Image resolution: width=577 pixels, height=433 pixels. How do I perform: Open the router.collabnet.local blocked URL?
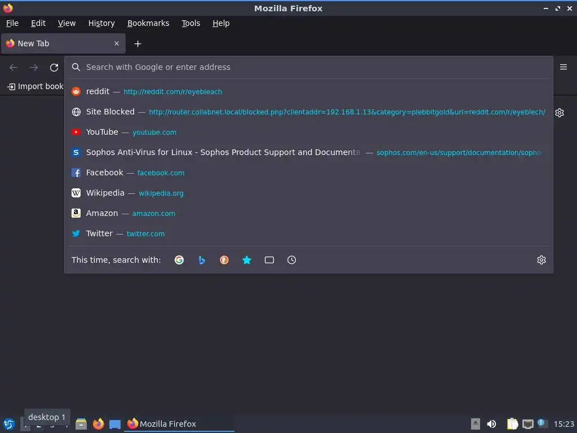(x=347, y=112)
